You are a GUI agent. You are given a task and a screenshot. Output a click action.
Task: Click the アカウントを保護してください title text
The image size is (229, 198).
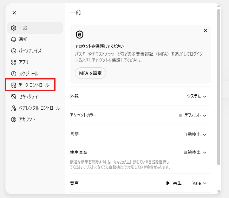99,46
